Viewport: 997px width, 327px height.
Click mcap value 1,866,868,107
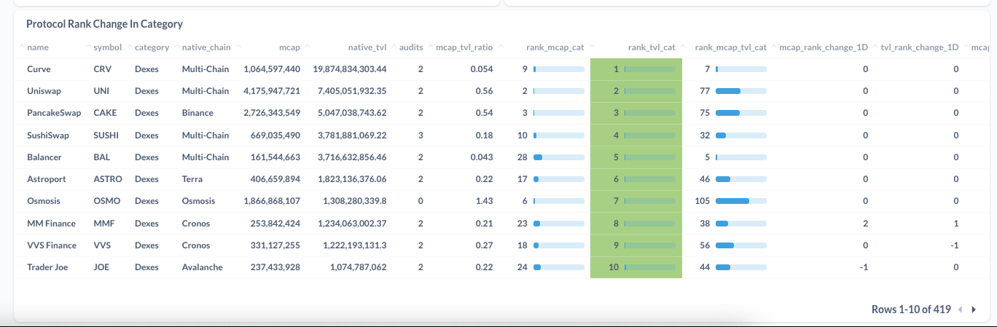click(272, 201)
